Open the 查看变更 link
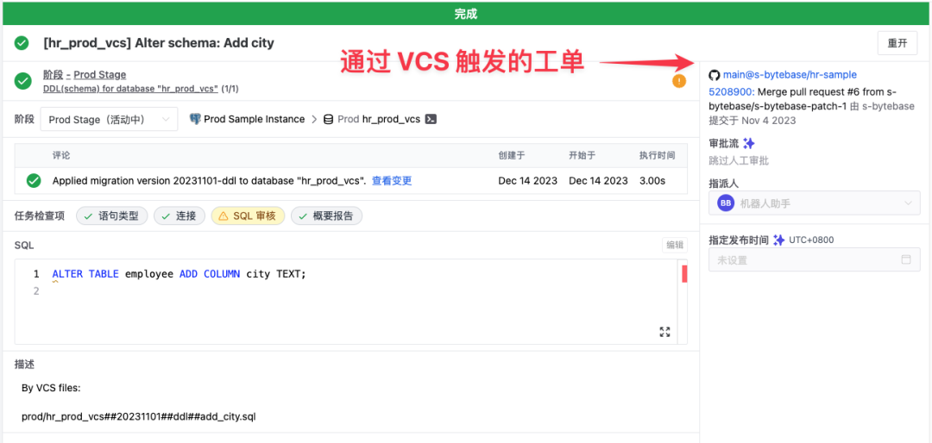The width and height of the screenshot is (932, 443). [392, 181]
